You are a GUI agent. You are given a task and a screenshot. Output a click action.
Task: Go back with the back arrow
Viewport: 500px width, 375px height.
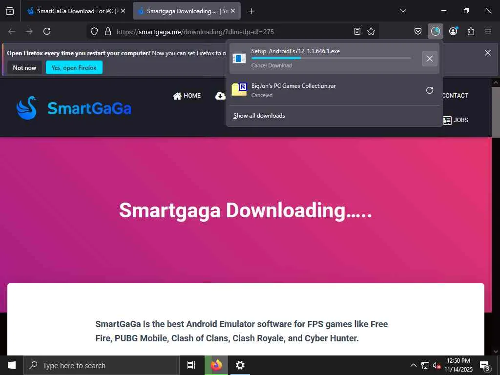coord(12,31)
